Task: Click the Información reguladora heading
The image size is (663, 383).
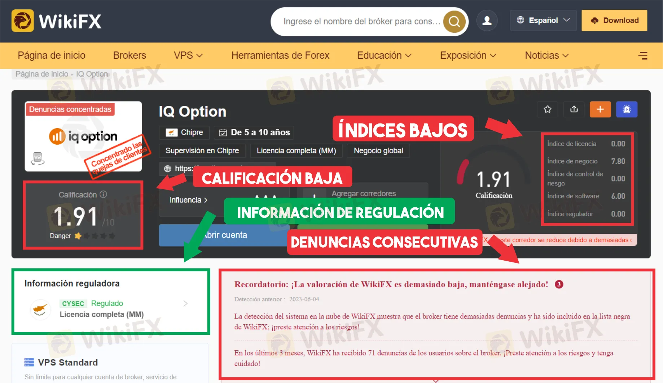Action: 72,283
